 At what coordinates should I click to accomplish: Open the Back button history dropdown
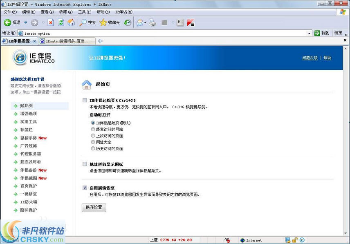25,22
